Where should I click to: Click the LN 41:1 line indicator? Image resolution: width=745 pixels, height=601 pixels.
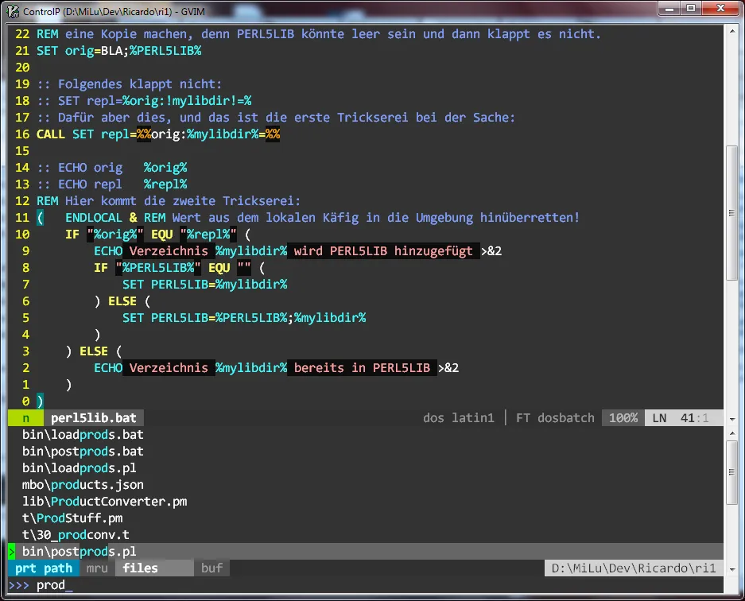click(x=685, y=418)
